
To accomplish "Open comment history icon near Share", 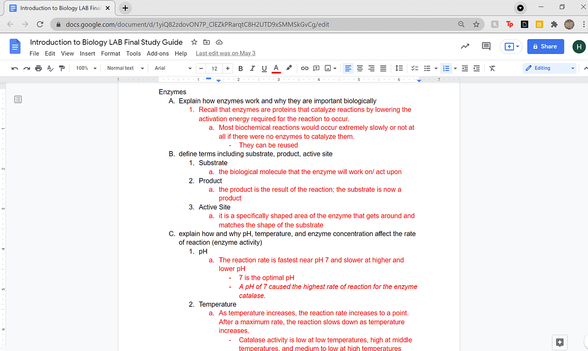I will [486, 47].
